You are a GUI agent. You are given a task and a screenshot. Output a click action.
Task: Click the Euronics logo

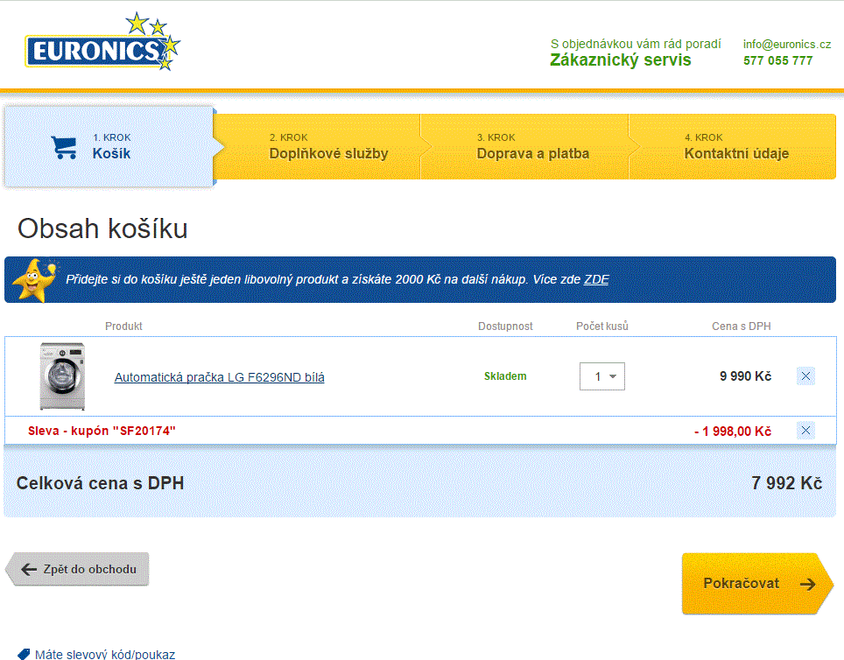[102, 42]
